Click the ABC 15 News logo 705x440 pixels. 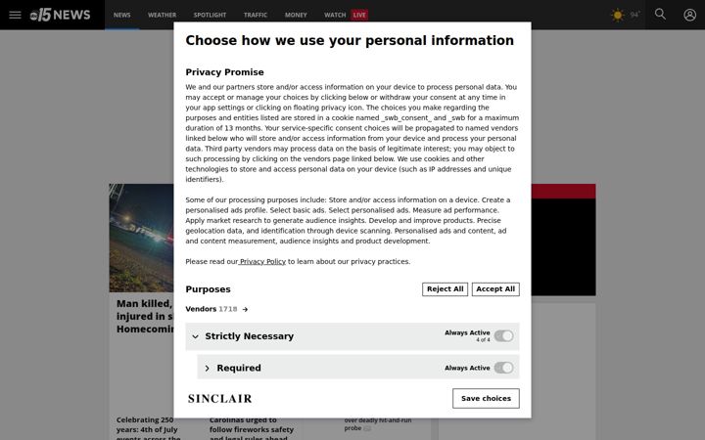pyautogui.click(x=60, y=15)
